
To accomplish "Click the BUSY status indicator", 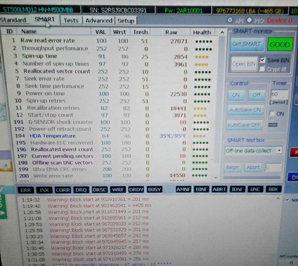I will pos(154,190).
